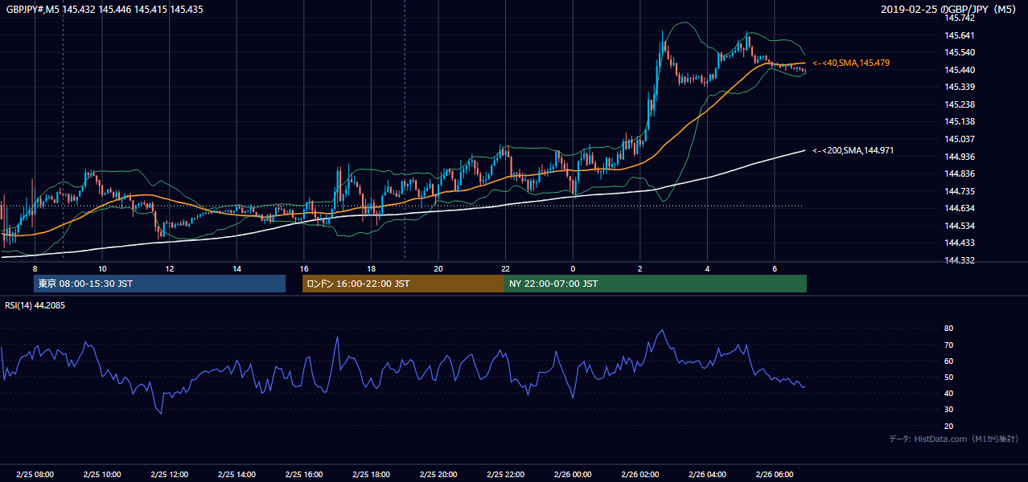The image size is (1028, 482).
Task: Click the London 16:00-22:00 JST session bar
Action: coord(403,284)
